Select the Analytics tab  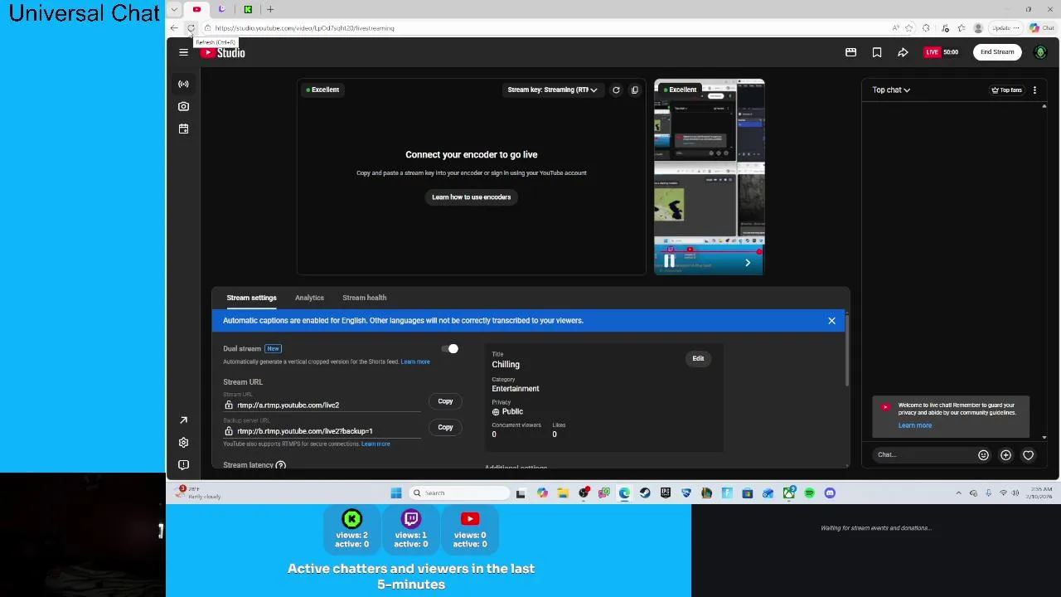coord(309,298)
